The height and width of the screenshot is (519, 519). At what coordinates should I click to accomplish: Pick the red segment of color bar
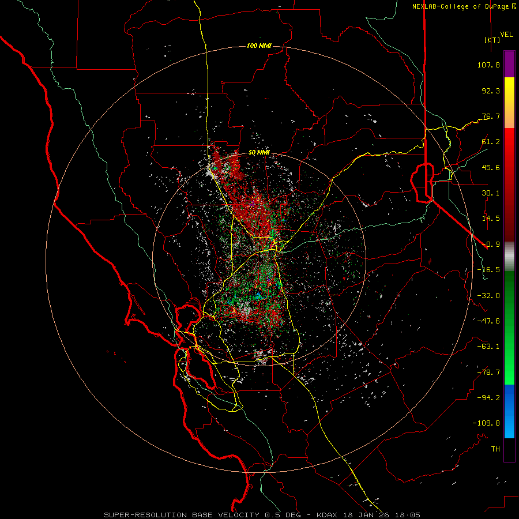[509, 185]
